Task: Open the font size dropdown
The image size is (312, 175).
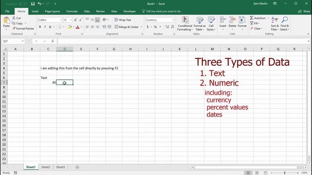Action: point(71,20)
